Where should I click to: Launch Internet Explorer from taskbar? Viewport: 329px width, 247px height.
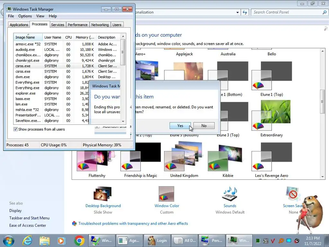pos(27,241)
